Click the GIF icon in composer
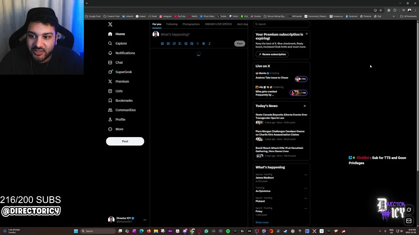Screen dimensions: 419x235 coord(168,43)
